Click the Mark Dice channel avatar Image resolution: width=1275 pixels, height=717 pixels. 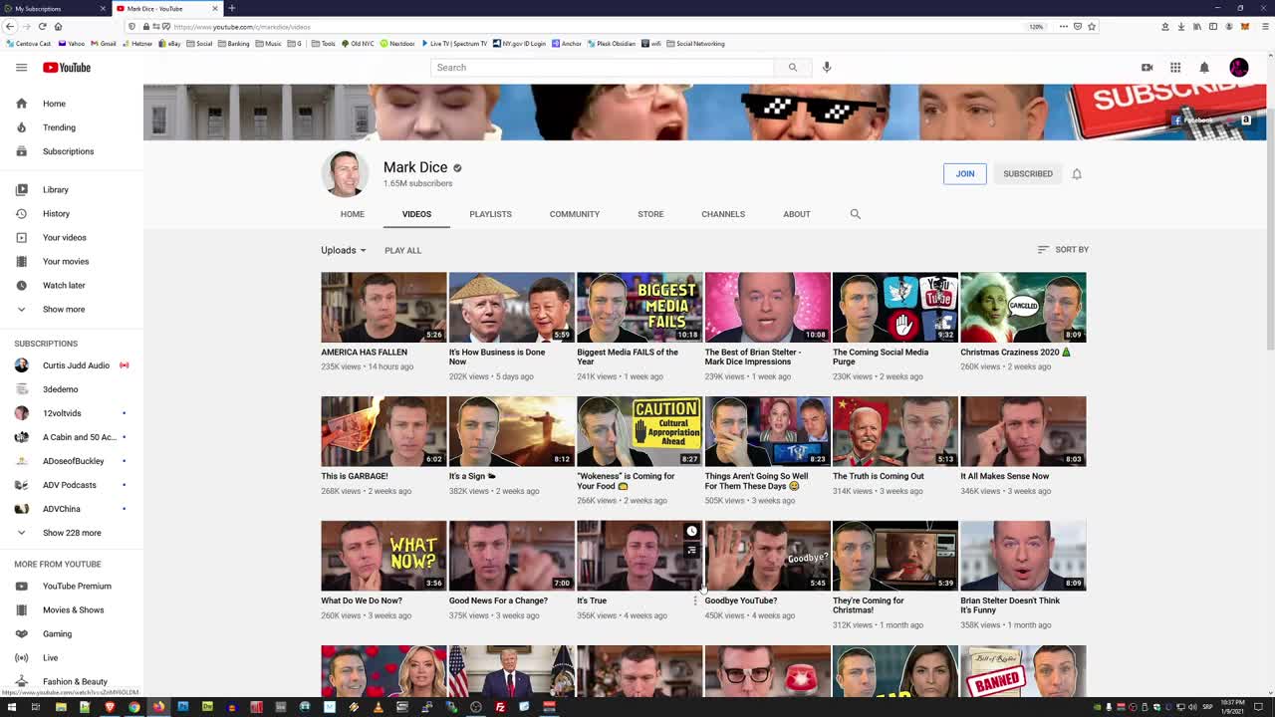coord(345,174)
